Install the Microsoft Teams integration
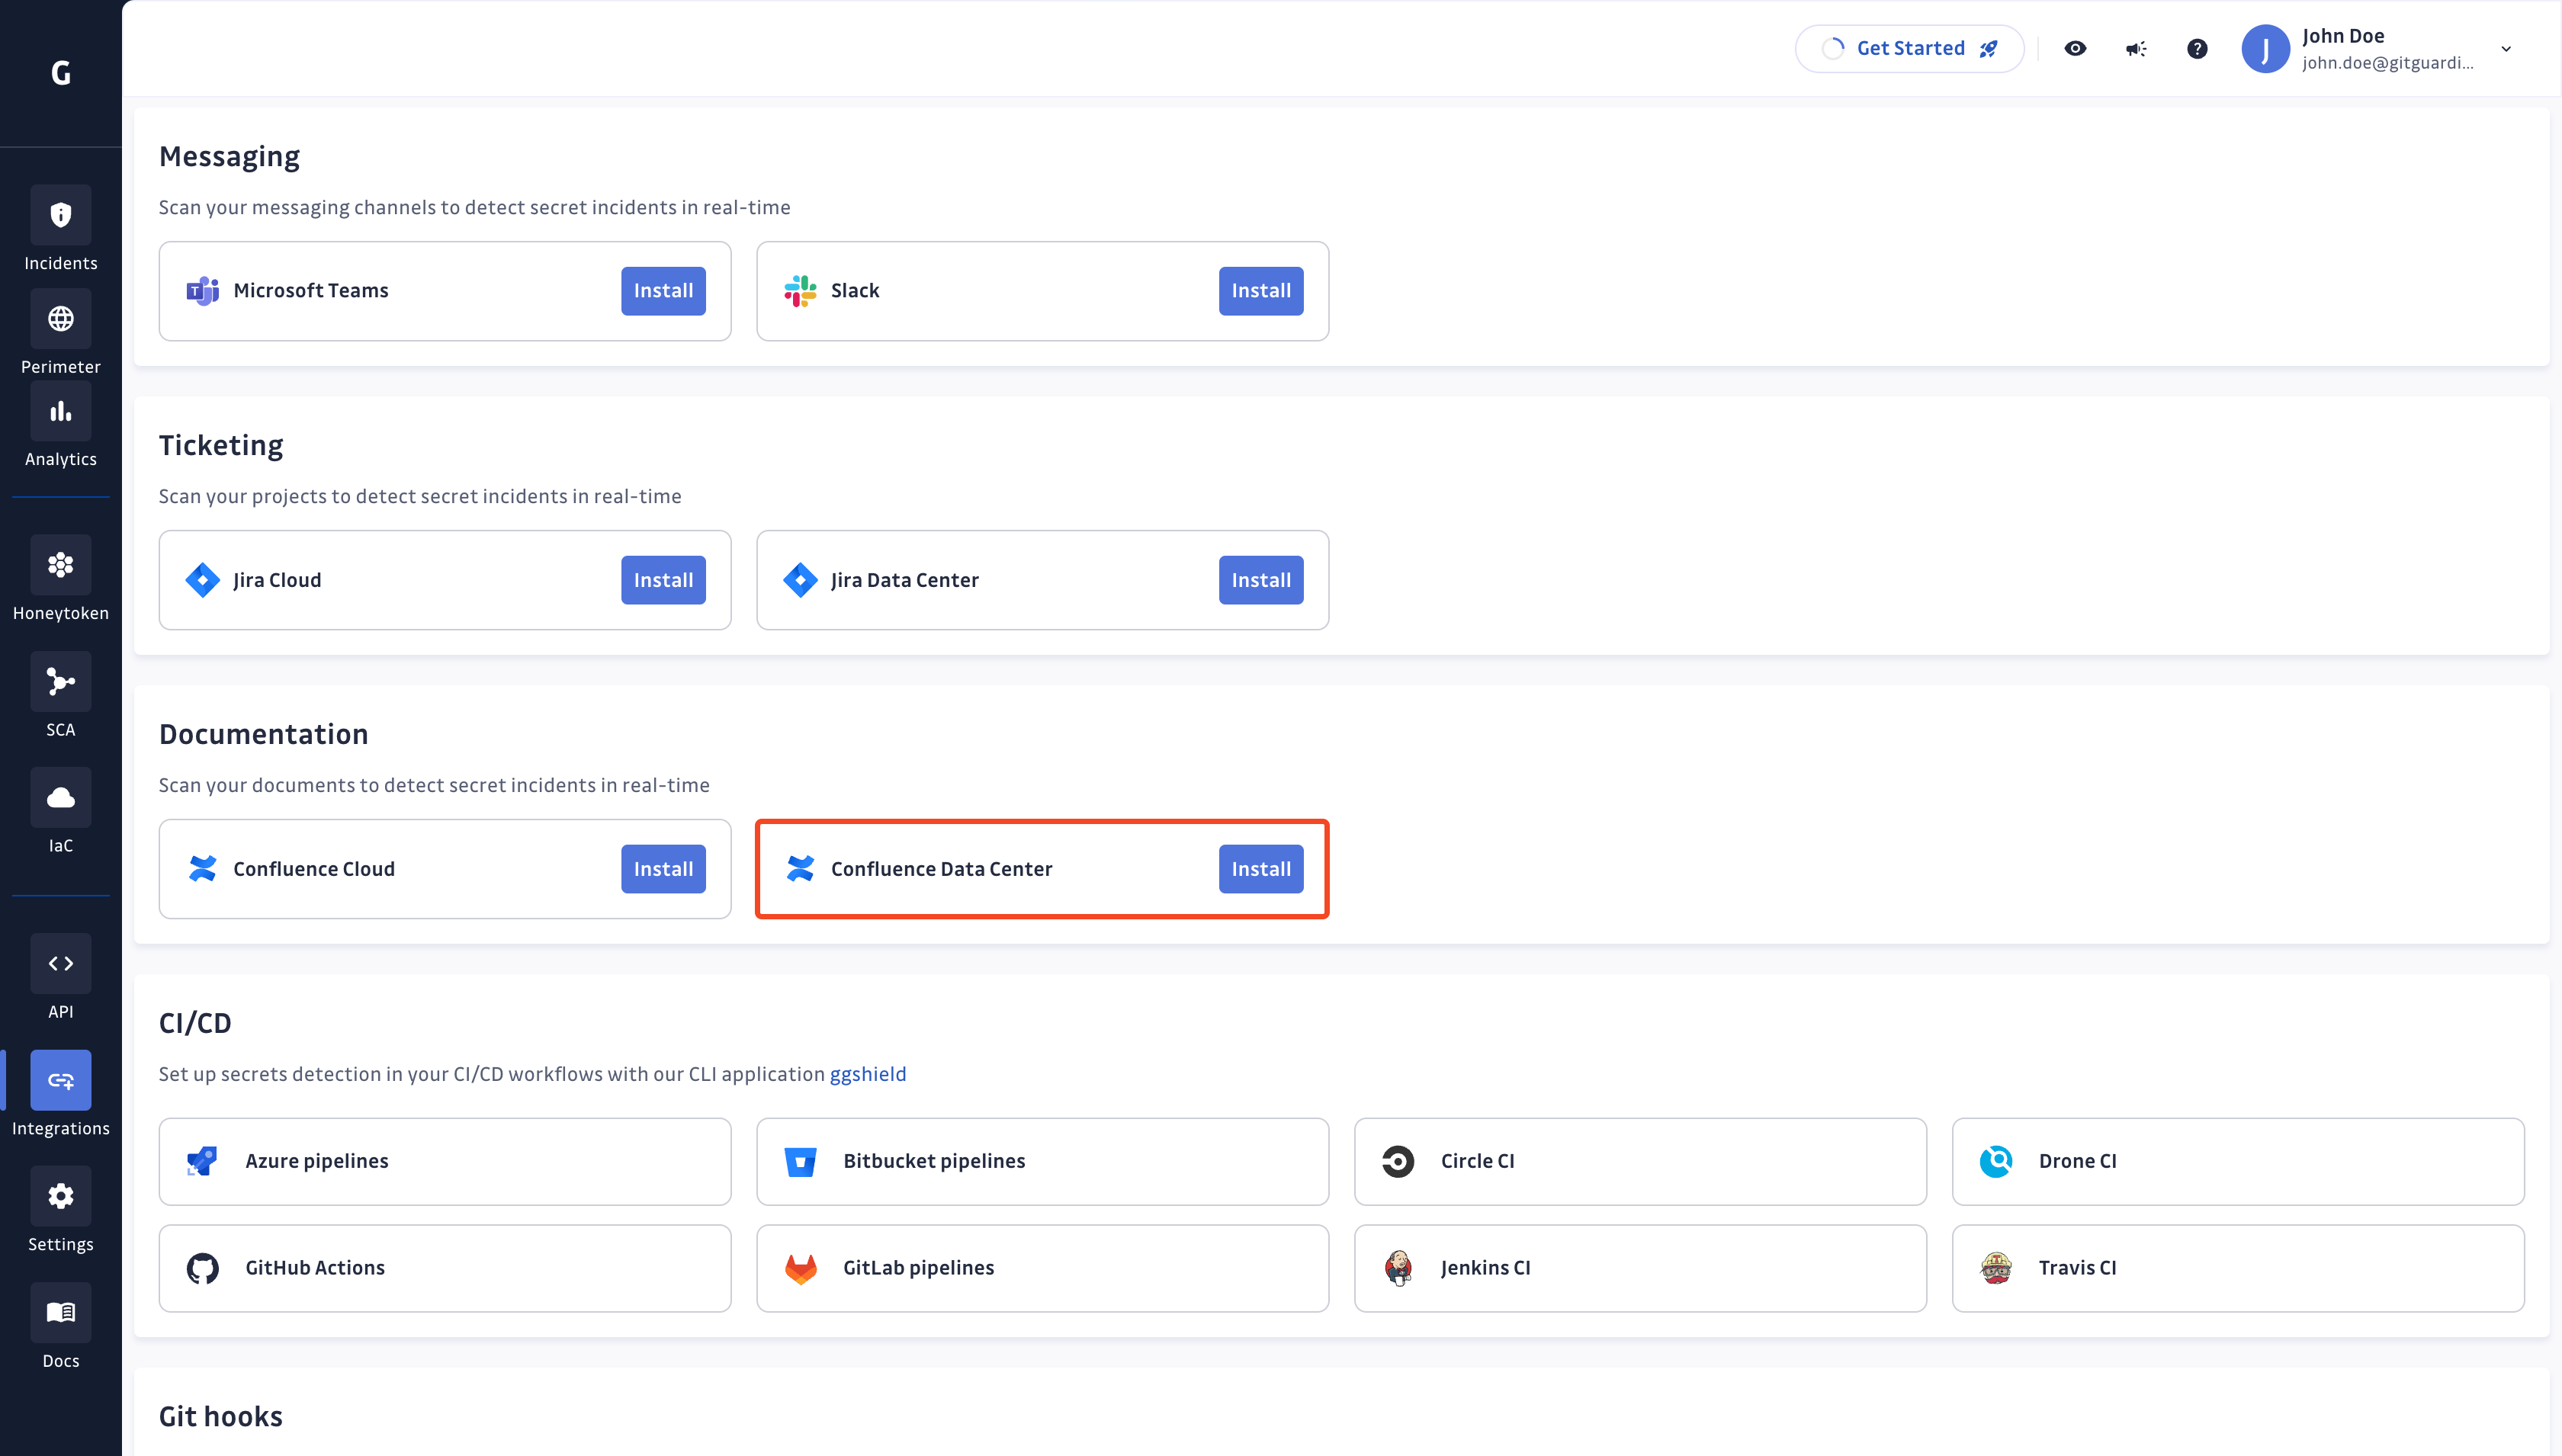This screenshot has width=2562, height=1456. (663, 291)
